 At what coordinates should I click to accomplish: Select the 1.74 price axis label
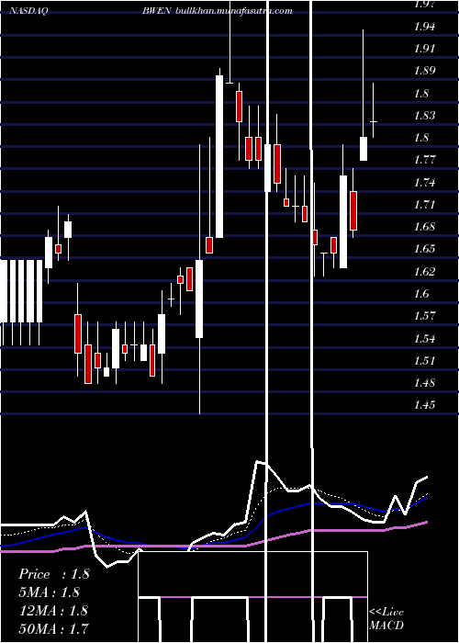click(424, 183)
